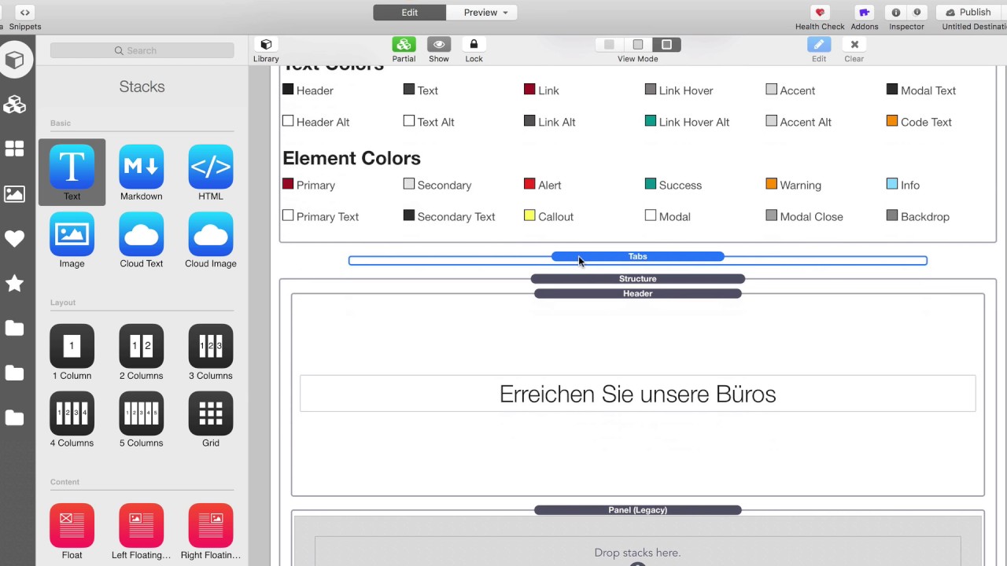Click the Header text color swatch
Image resolution: width=1007 pixels, height=566 pixels.
pyautogui.click(x=288, y=90)
